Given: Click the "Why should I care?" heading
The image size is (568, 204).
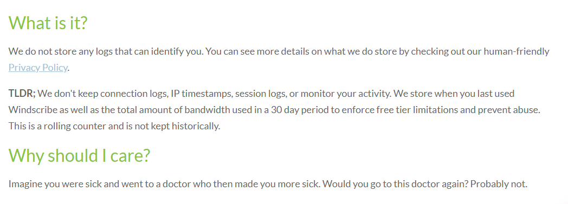Looking at the screenshot, I should 79,155.
